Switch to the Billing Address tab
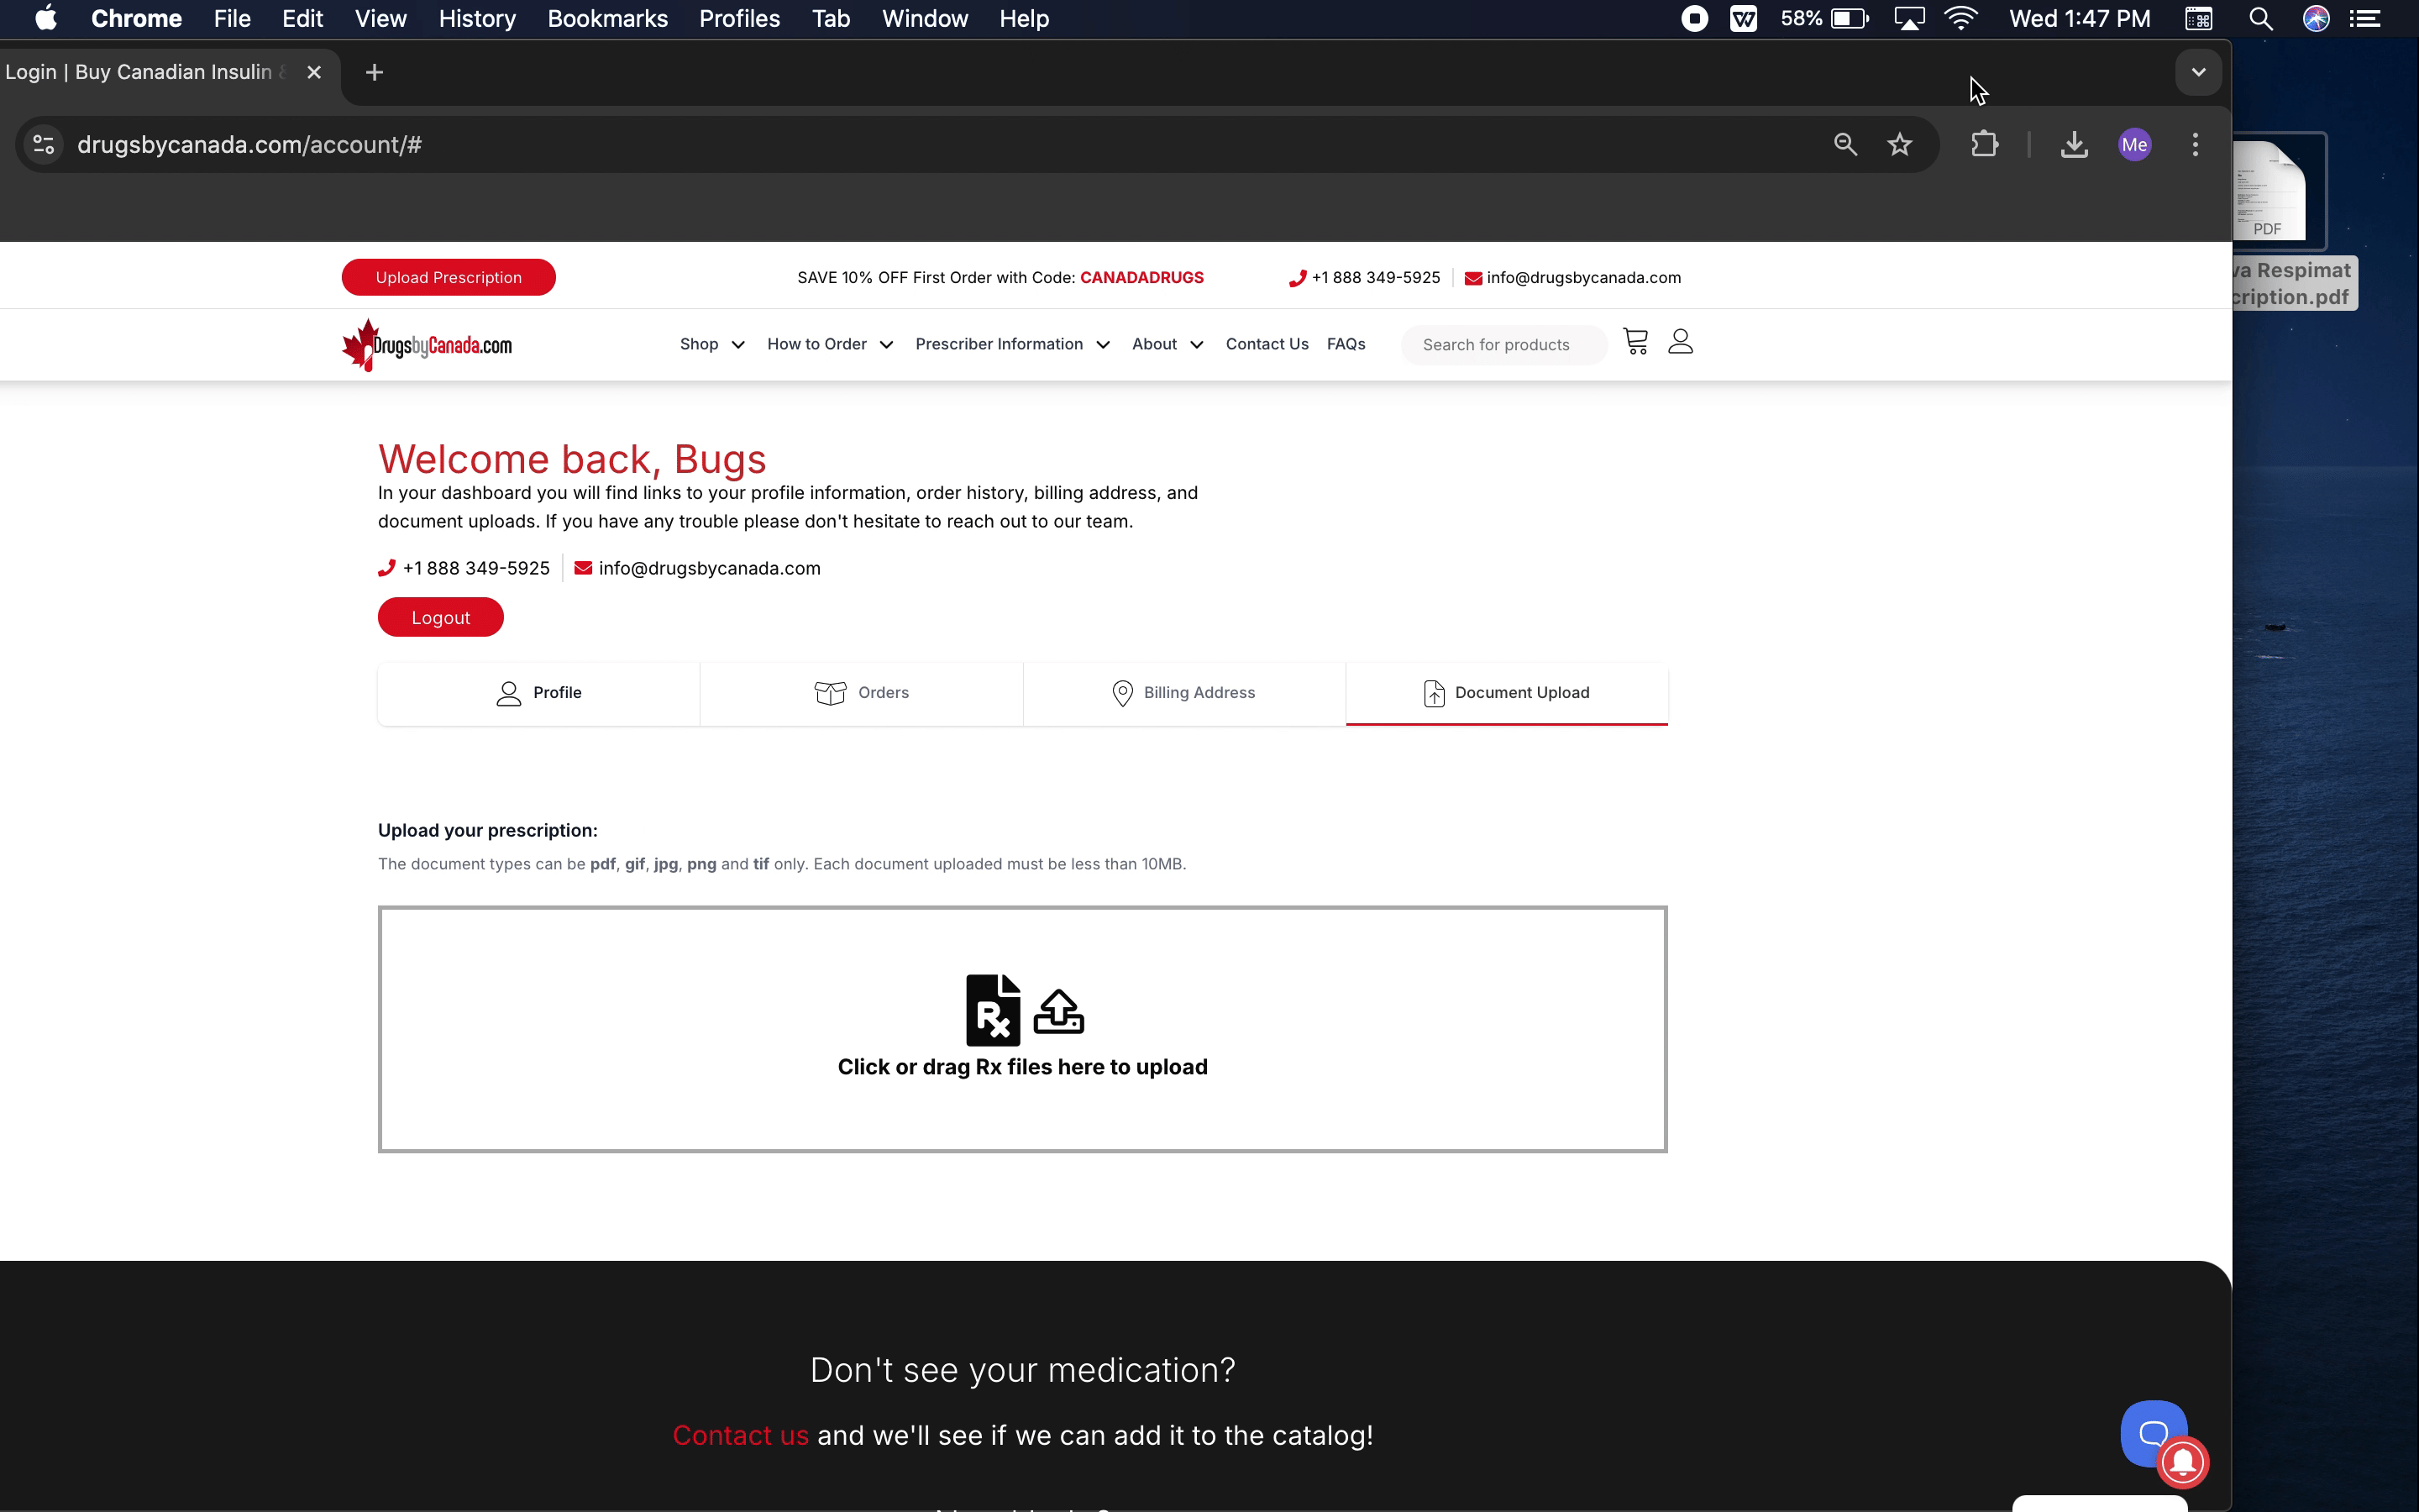The width and height of the screenshot is (2419, 1512). (1183, 693)
